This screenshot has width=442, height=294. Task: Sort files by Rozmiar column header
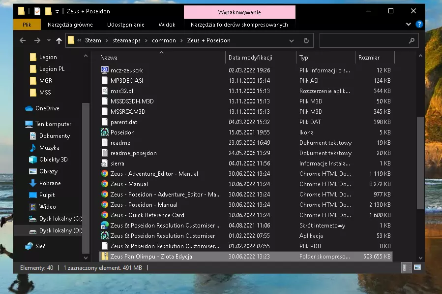pos(369,58)
